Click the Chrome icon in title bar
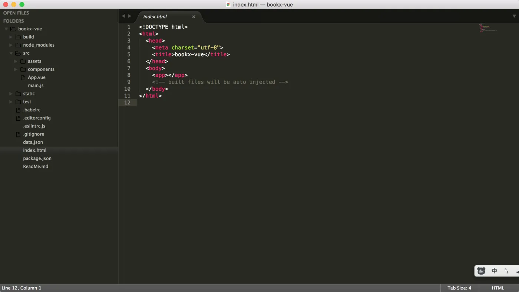The width and height of the screenshot is (519, 292). tap(228, 5)
